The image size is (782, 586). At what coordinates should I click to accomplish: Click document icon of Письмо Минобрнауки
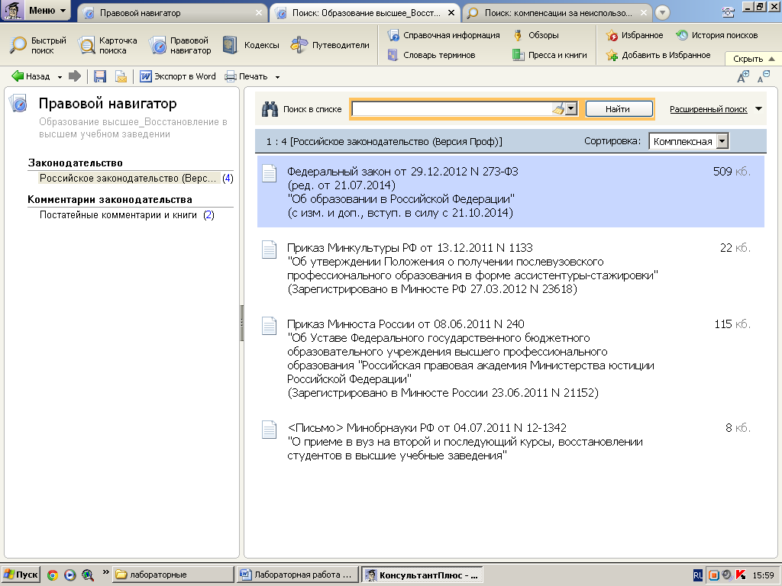point(270,430)
